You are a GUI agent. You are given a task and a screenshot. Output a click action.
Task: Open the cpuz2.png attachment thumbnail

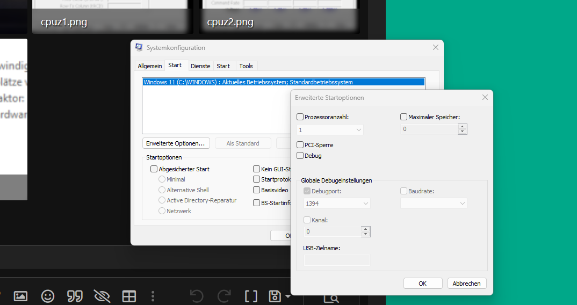click(279, 17)
